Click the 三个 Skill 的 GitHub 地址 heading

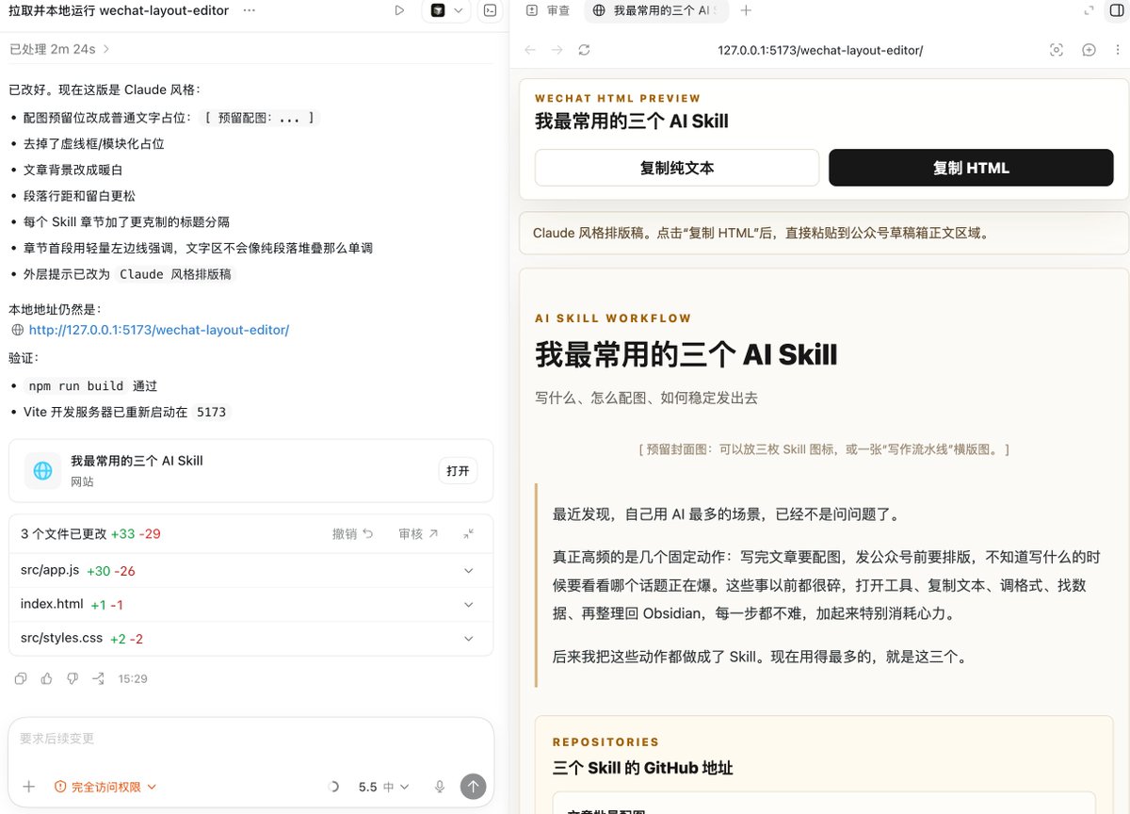pos(642,768)
